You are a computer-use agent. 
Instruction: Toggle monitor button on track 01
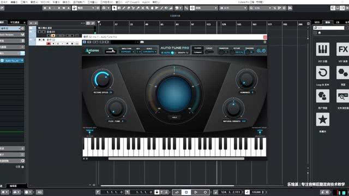coord(53,35)
